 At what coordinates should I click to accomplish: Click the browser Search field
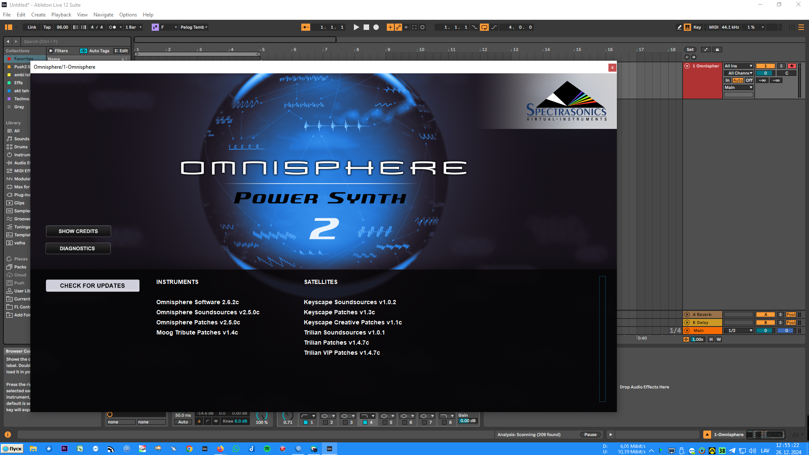pyautogui.click(x=76, y=42)
